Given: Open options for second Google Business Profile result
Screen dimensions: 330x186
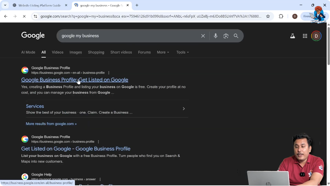Looking at the screenshot, I should click(98, 142).
